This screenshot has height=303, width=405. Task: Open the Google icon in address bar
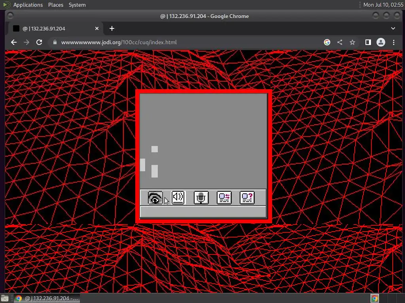[x=327, y=42]
